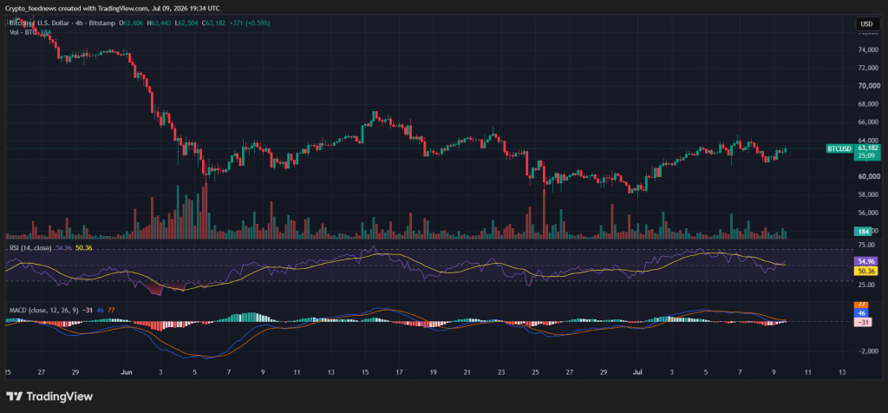Click the 19 date label on time axis
This screenshot has height=413, width=888.
point(434,372)
